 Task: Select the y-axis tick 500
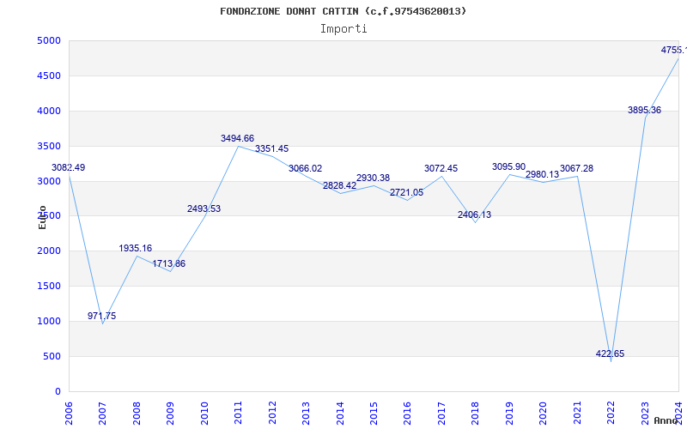click(x=52, y=356)
